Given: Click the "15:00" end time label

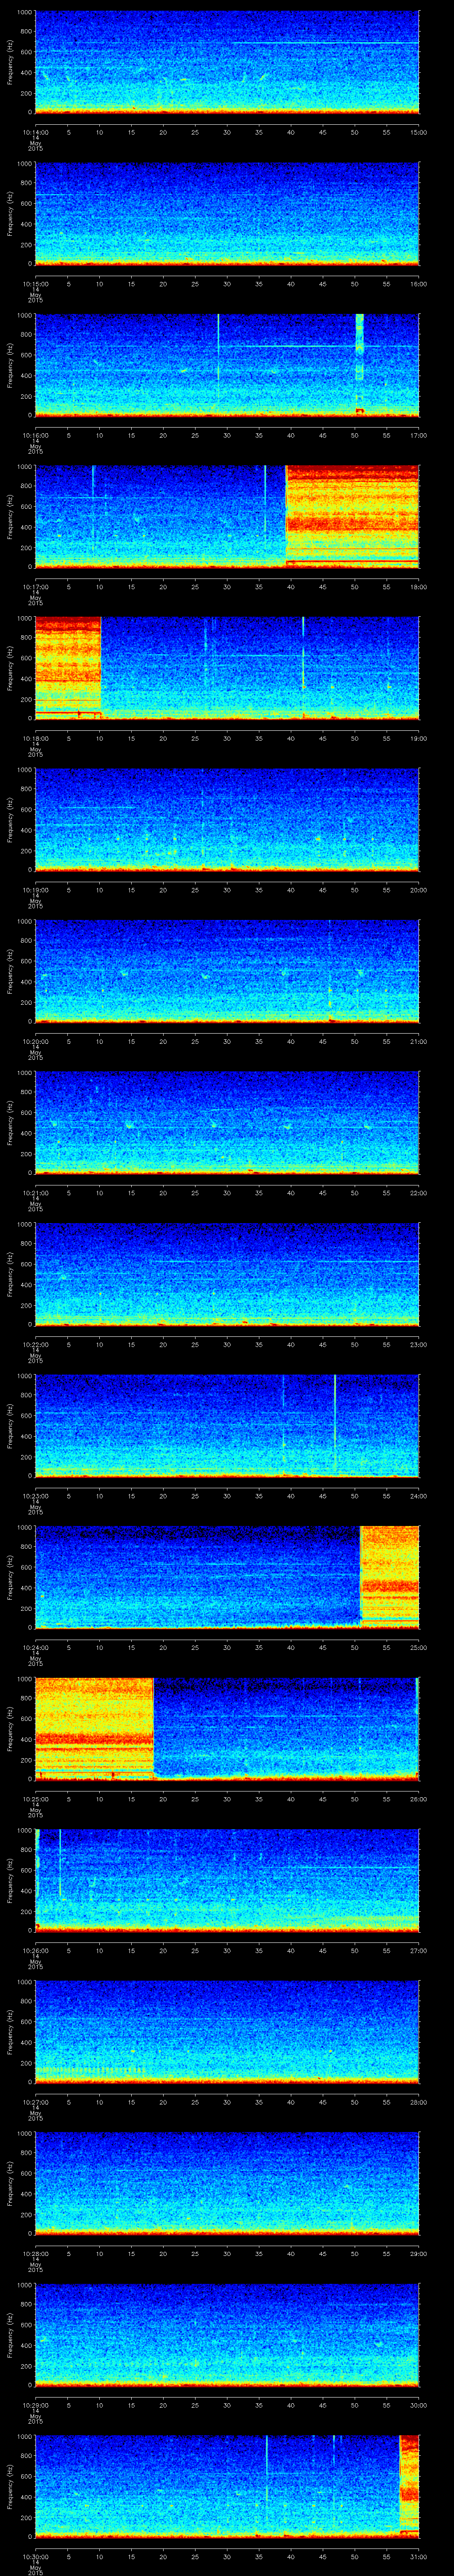Looking at the screenshot, I should [419, 132].
